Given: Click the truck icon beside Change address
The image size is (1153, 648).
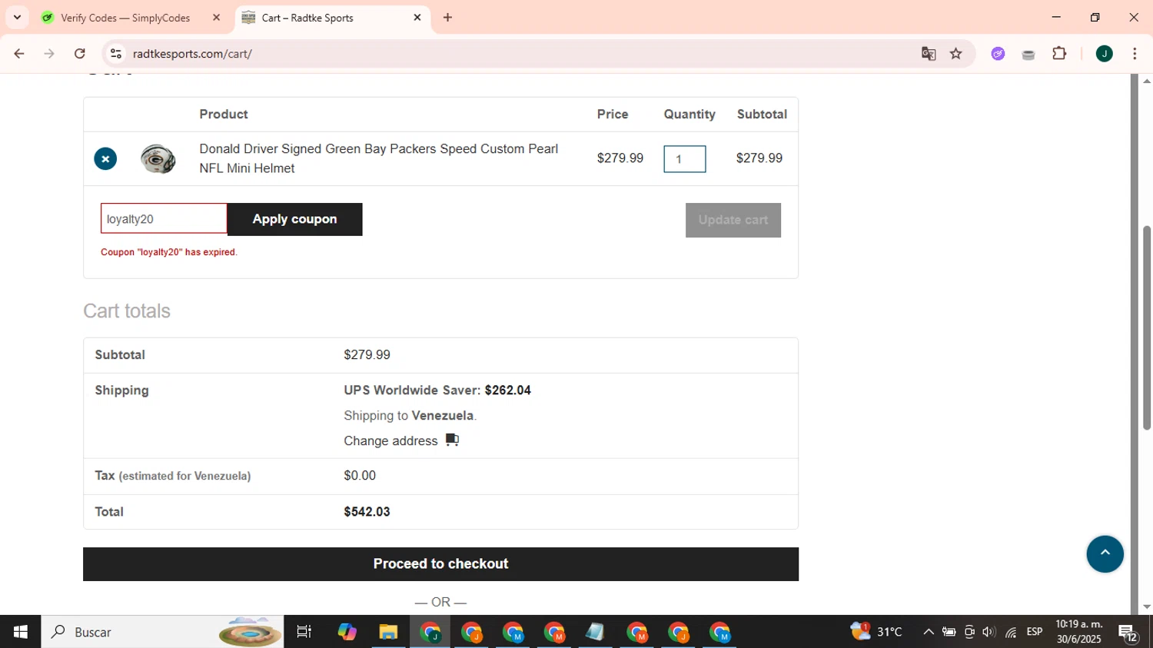Looking at the screenshot, I should click(452, 440).
